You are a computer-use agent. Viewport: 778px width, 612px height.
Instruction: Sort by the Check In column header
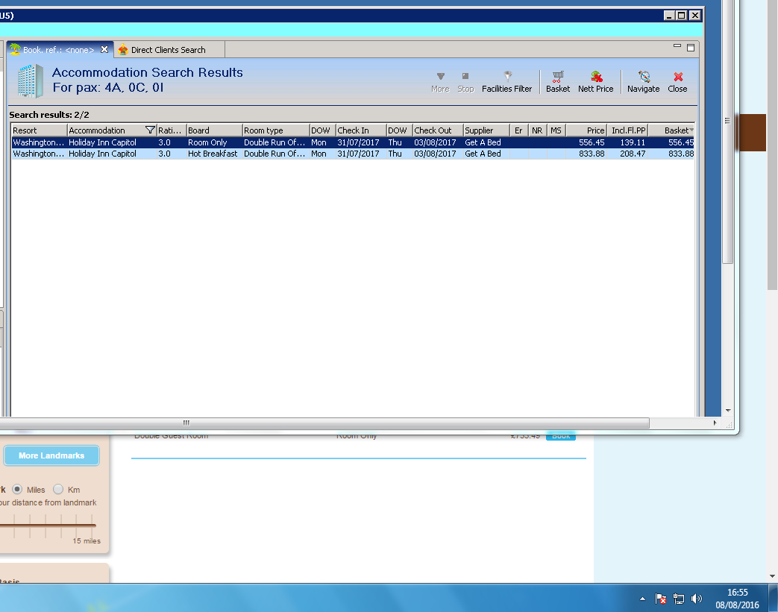361,130
